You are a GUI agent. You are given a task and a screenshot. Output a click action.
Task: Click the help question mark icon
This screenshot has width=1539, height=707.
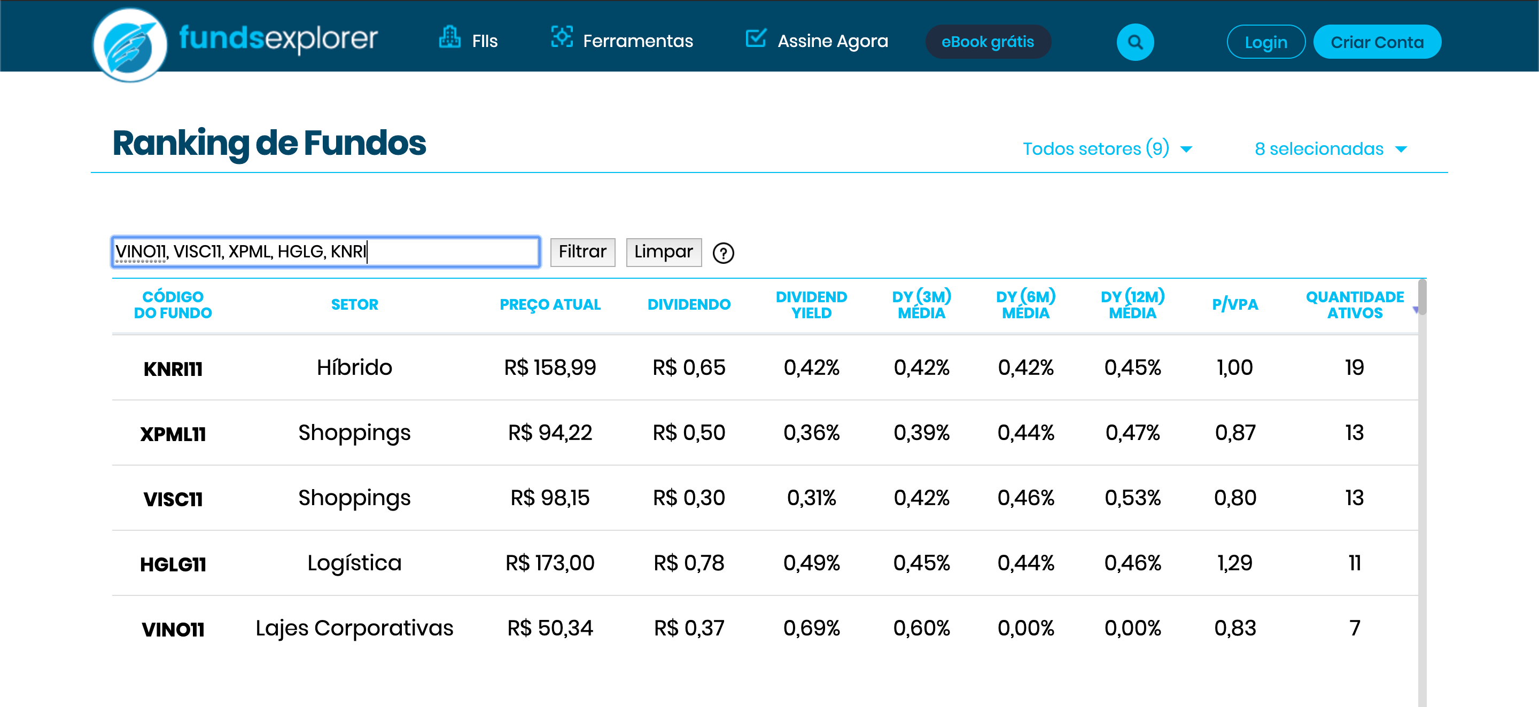723,253
